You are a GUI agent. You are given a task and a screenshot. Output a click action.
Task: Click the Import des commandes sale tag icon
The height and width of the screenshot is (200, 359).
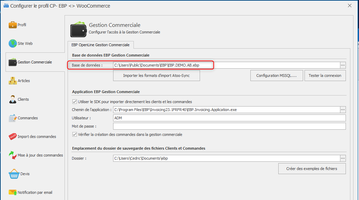pos(13,137)
